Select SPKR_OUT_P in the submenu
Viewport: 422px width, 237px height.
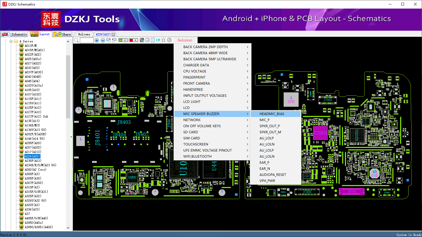(x=276, y=126)
